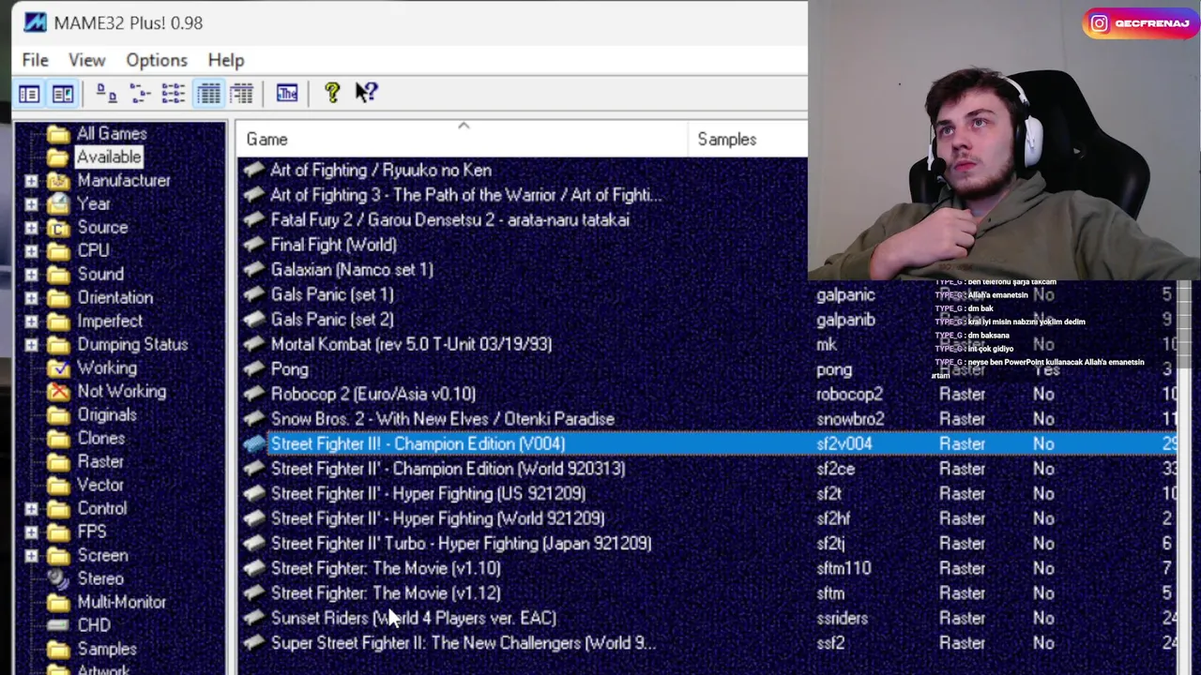
Task: Click the 'ssriders' ROM name cell
Action: [x=842, y=619]
